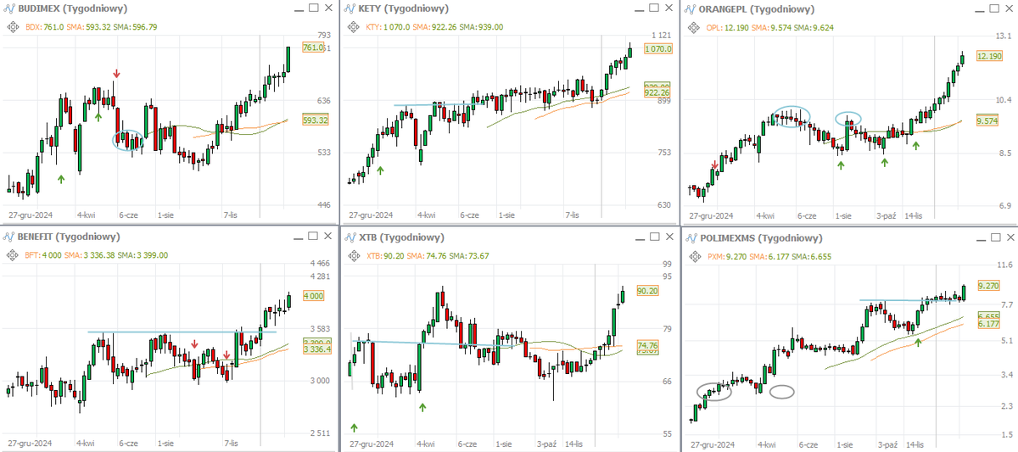Click the 761.0 price tag on BUDIMEX axis
The image size is (1018, 452).
coord(313,47)
